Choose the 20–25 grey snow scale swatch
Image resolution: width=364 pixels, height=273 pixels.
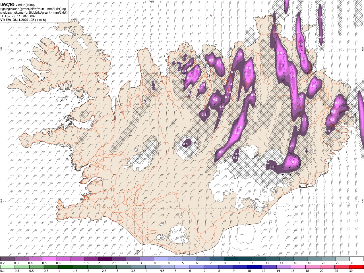pos(328,259)
